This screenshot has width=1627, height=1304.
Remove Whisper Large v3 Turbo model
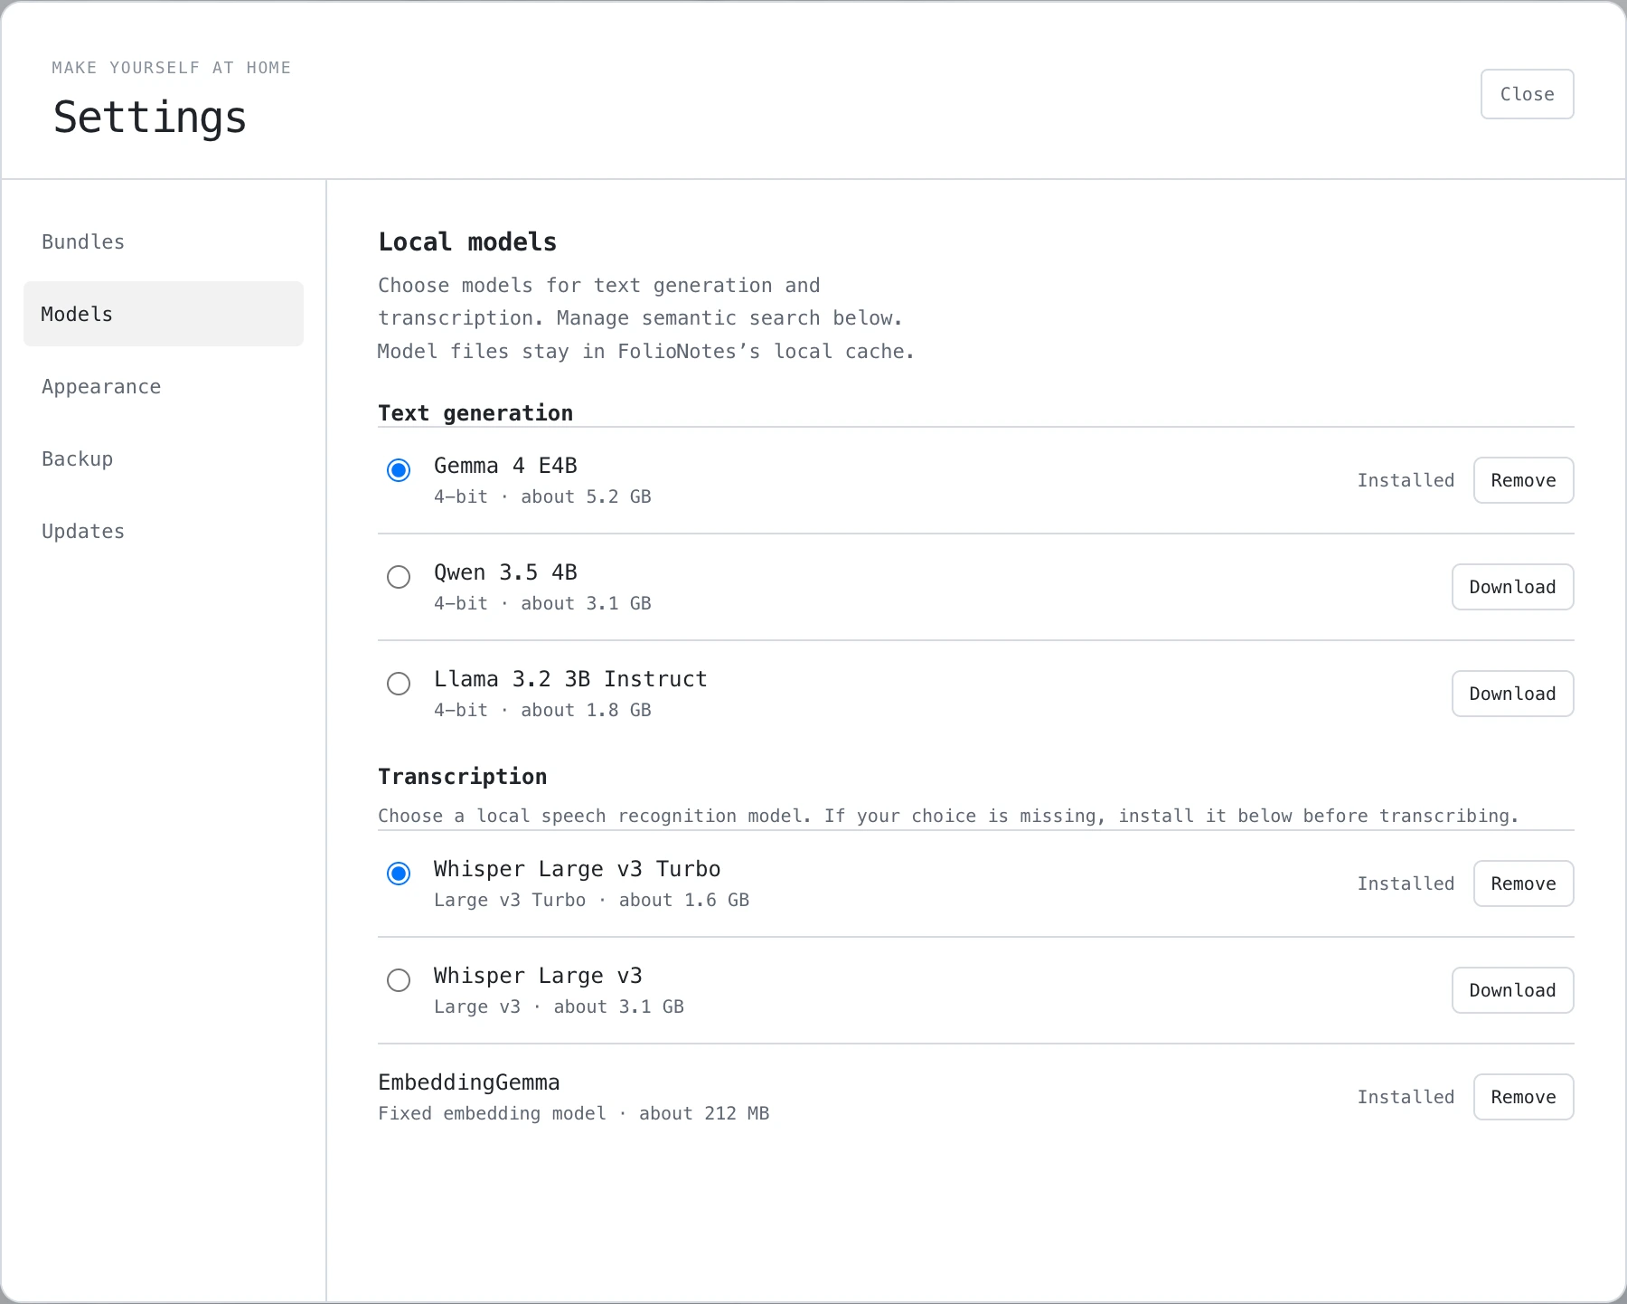point(1523,884)
